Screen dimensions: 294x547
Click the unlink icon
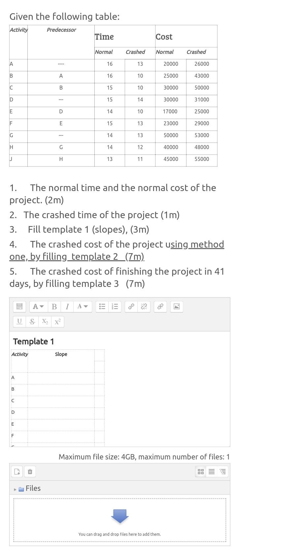144,306
